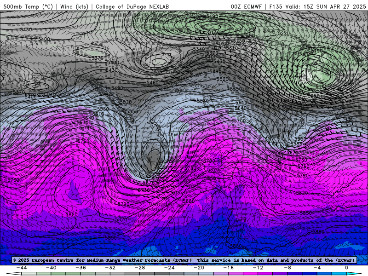Click the 5340 height contour label

[199, 49]
